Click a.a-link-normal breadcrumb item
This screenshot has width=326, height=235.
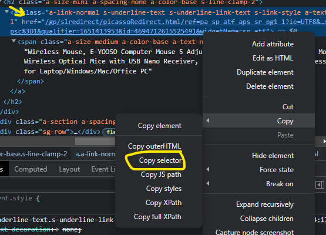click(95, 154)
